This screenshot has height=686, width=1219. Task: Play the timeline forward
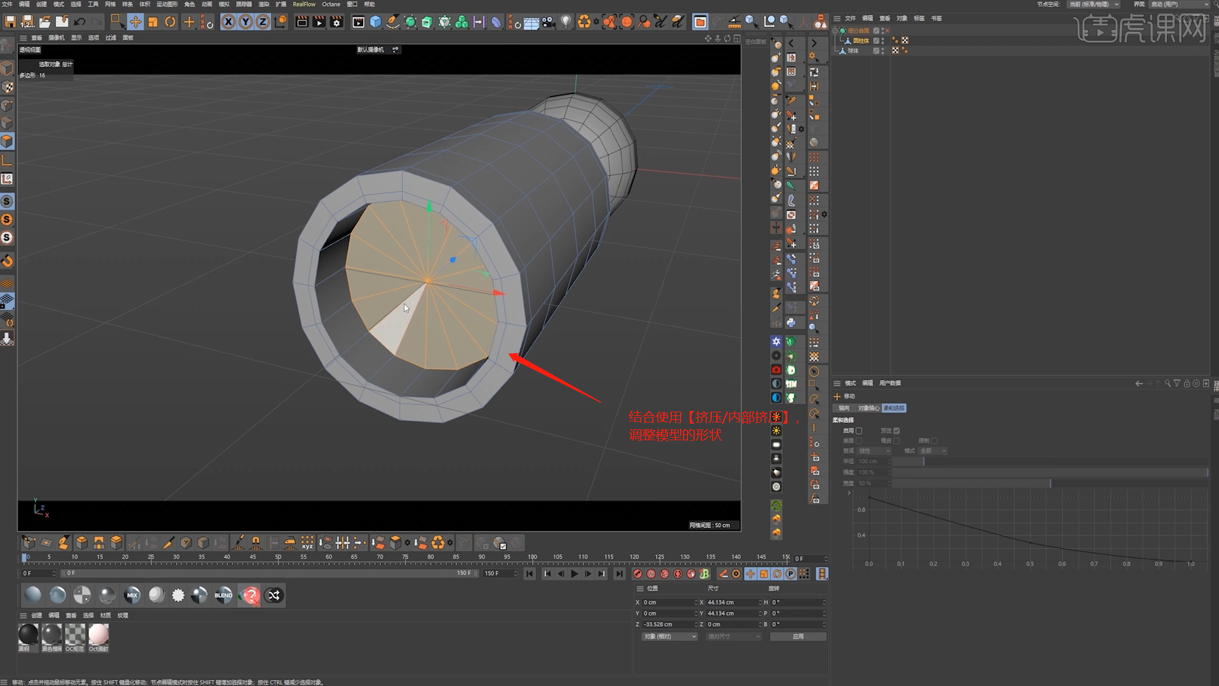(x=575, y=574)
